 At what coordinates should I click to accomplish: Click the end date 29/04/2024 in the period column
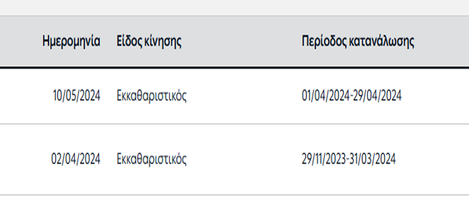pyautogui.click(x=378, y=96)
